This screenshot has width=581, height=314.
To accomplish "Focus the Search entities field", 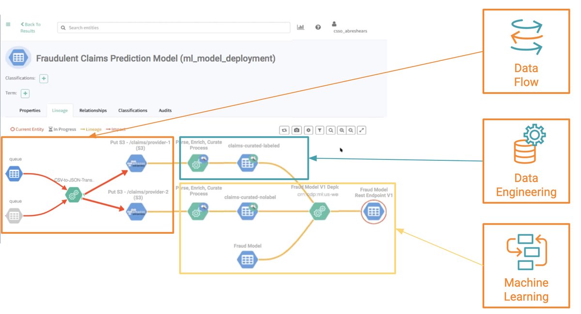I will (174, 28).
